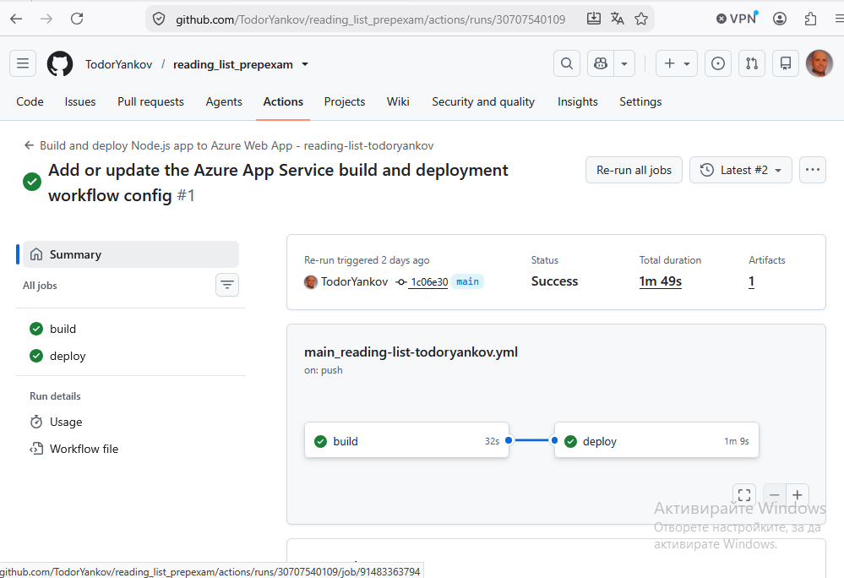Click the install app icon in address bar
The width and height of the screenshot is (844, 578).
tap(593, 19)
